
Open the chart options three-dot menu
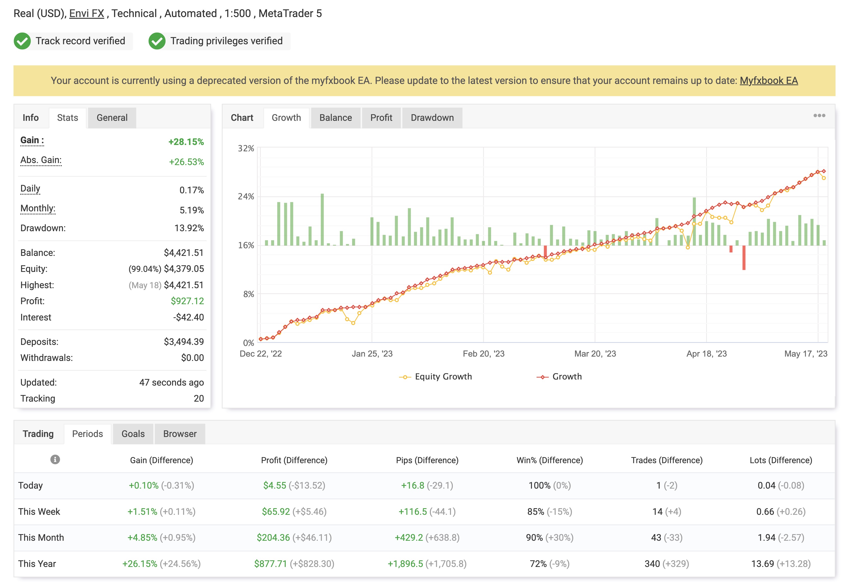[x=819, y=115]
